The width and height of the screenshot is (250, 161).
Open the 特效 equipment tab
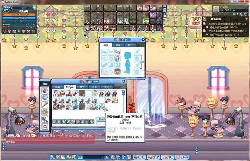(130, 45)
